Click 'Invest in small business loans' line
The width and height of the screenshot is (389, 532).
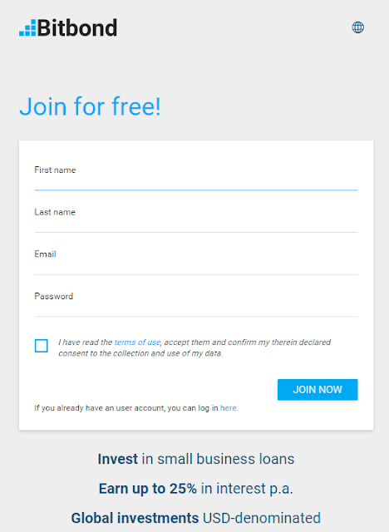point(196,459)
